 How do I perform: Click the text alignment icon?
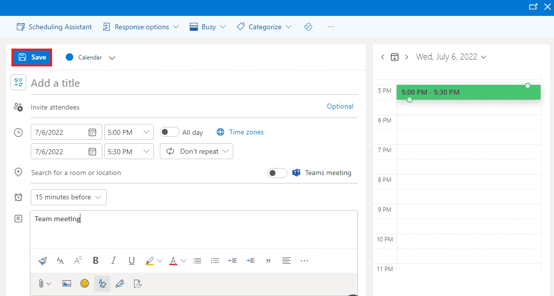click(286, 261)
